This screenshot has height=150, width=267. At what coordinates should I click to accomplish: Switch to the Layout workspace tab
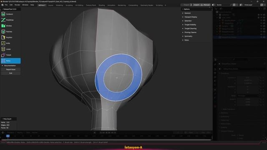[x=50, y=5]
